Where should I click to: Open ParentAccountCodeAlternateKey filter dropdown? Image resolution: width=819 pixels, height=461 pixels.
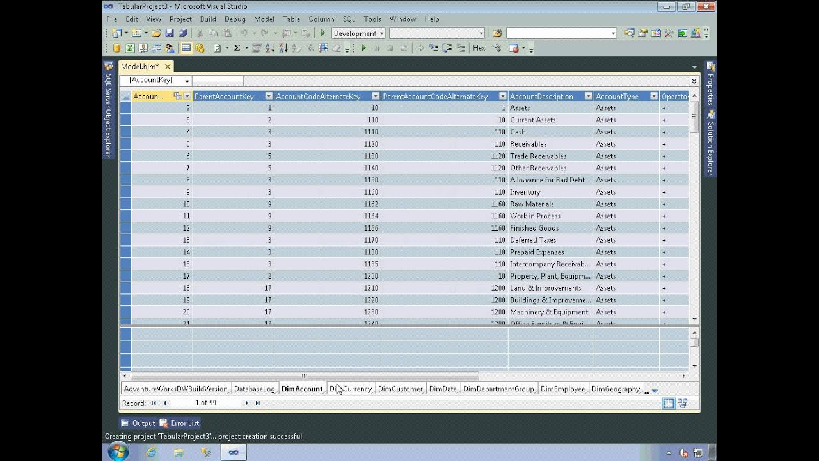pyautogui.click(x=503, y=97)
